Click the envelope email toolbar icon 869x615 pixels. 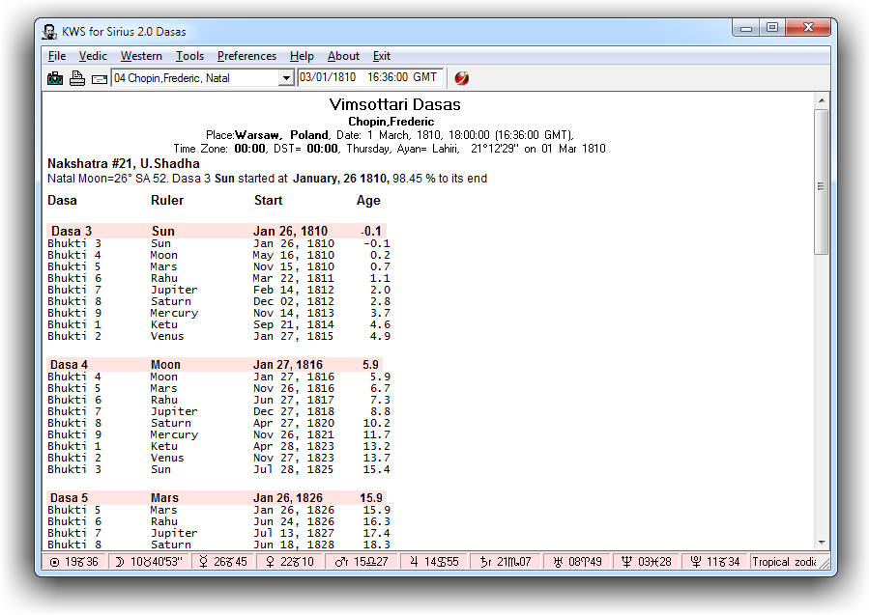coord(100,78)
